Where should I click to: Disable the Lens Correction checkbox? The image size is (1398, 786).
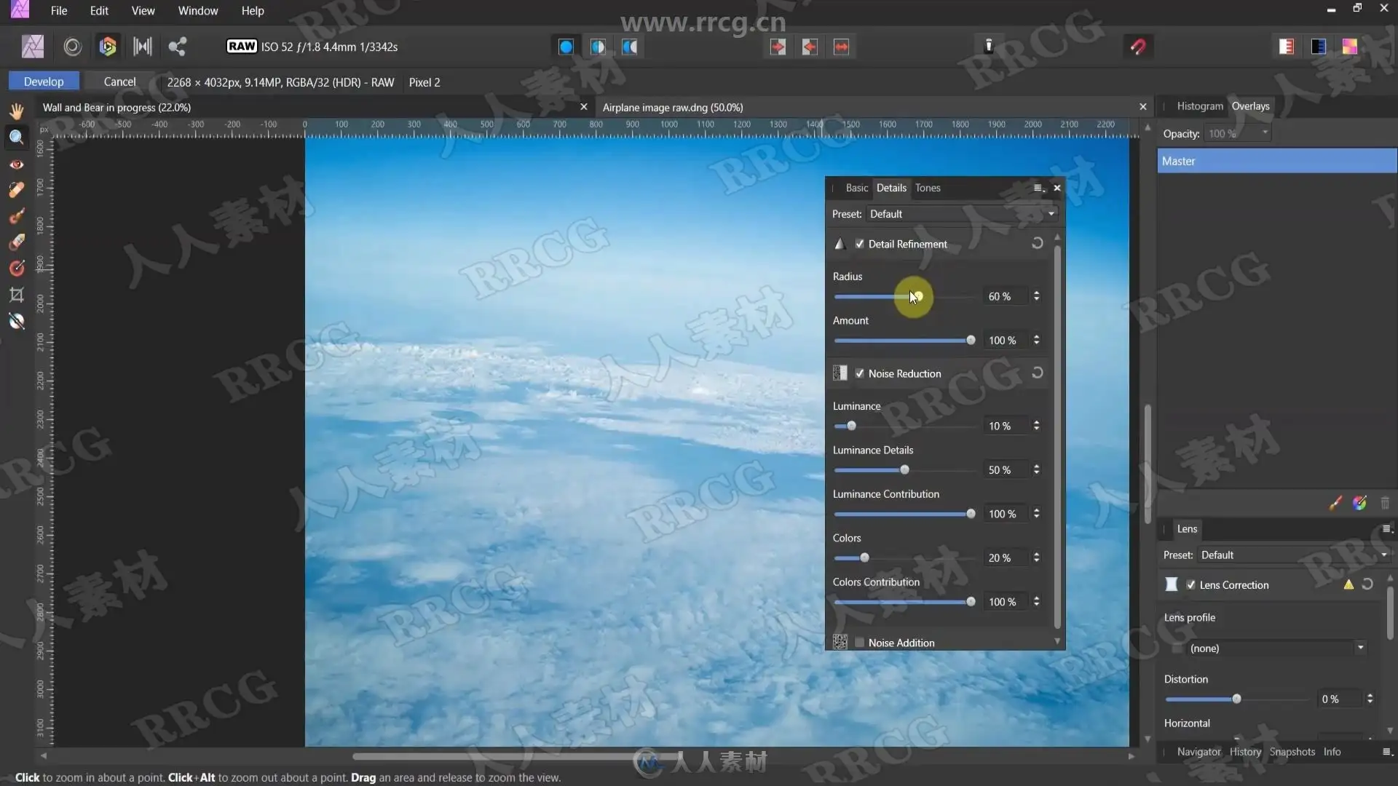coord(1191,585)
